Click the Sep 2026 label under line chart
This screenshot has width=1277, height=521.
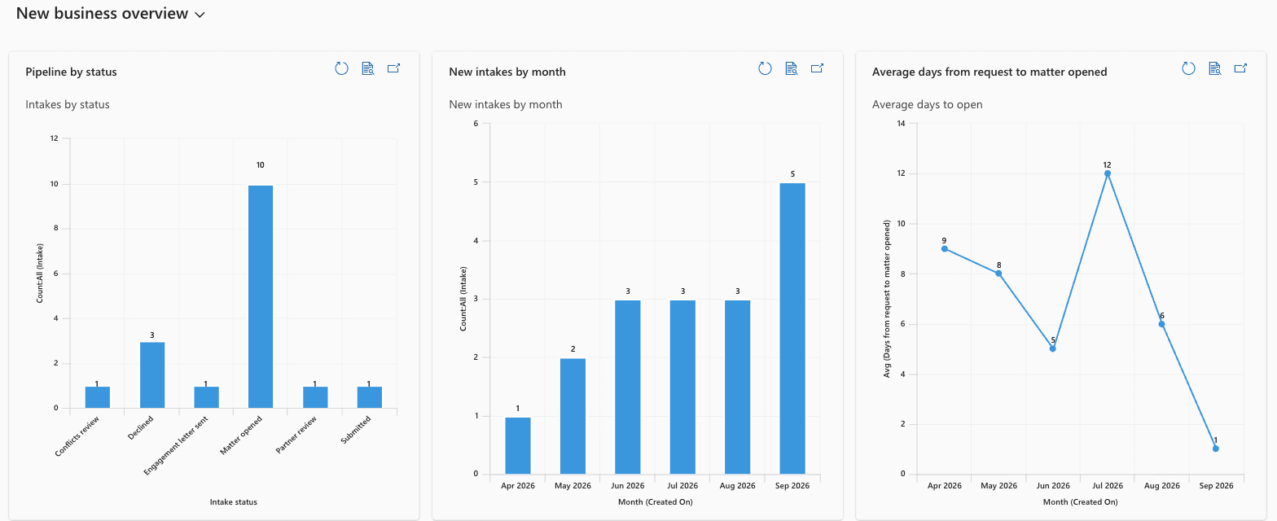(1217, 486)
